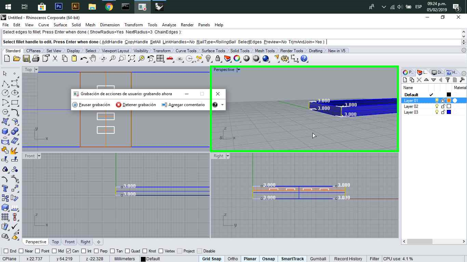Image resolution: width=467 pixels, height=262 pixels.
Task: Click Detener grabación button
Action: [136, 105]
